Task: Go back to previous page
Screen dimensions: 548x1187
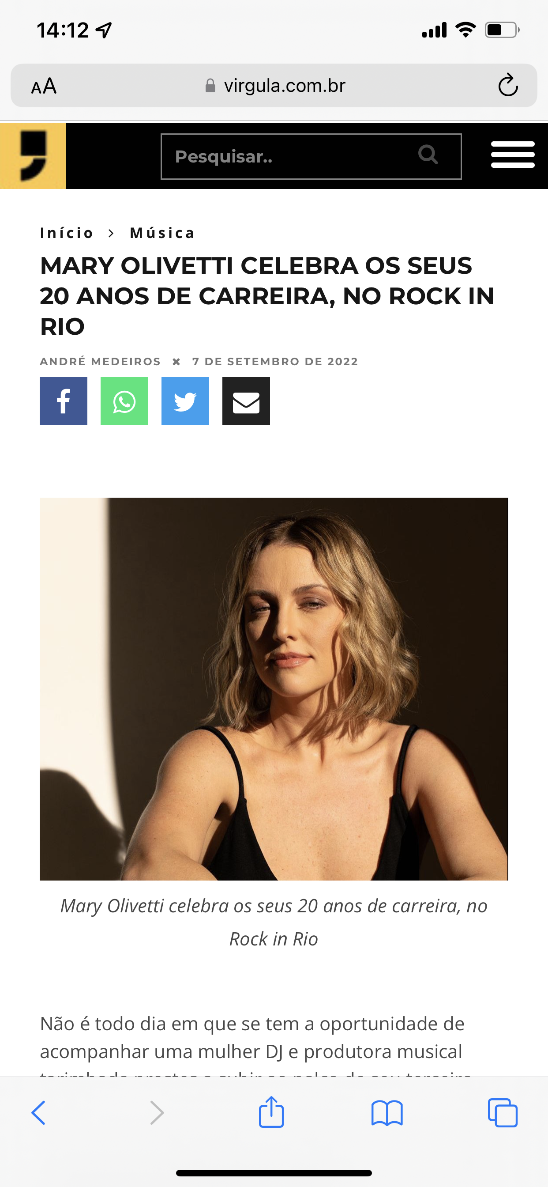Action: tap(38, 1113)
